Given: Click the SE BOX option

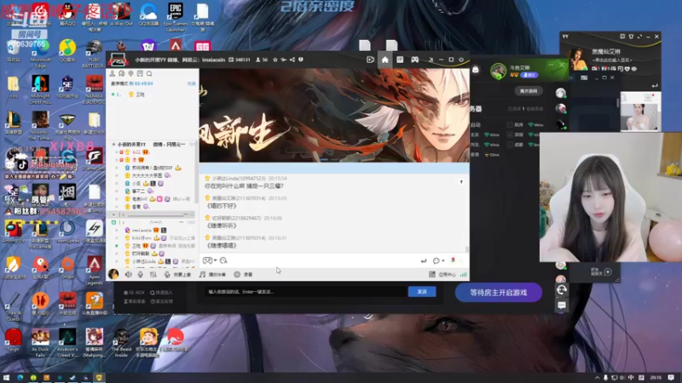Looking at the screenshot, I should pos(134,293).
